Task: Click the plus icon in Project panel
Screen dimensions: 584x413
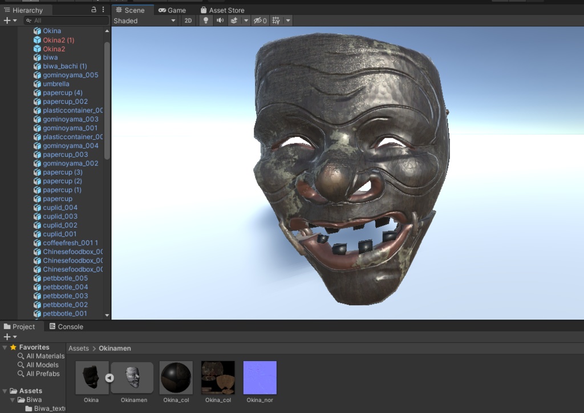Action: 7,337
